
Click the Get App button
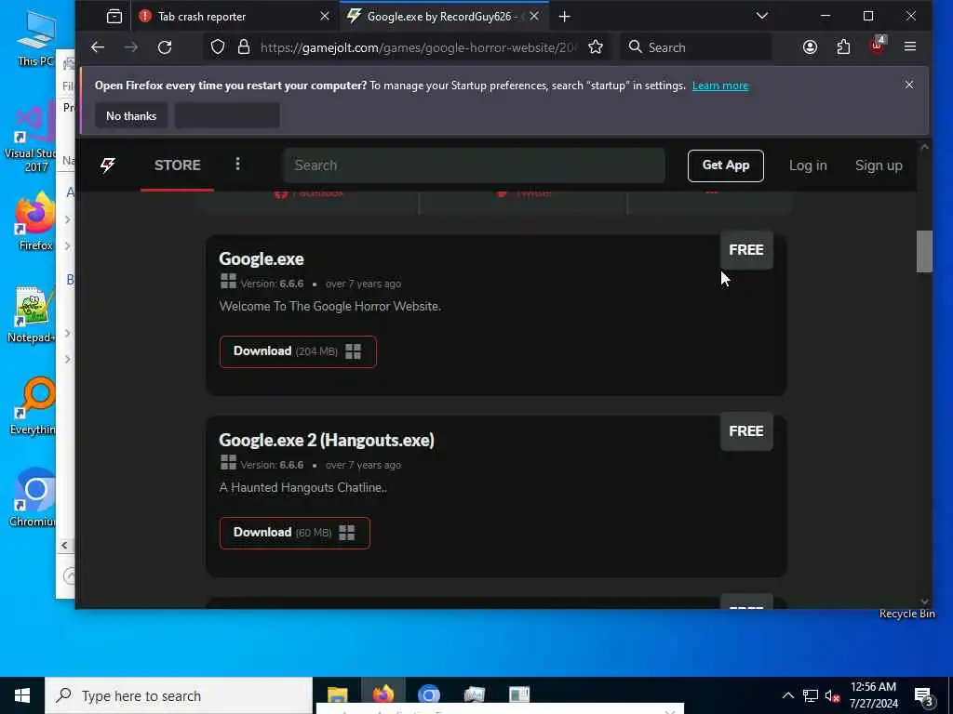coord(726,165)
